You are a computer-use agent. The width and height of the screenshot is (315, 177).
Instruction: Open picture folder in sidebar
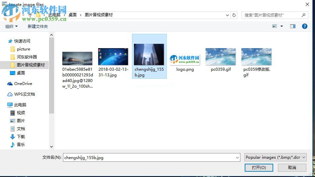(x=24, y=49)
